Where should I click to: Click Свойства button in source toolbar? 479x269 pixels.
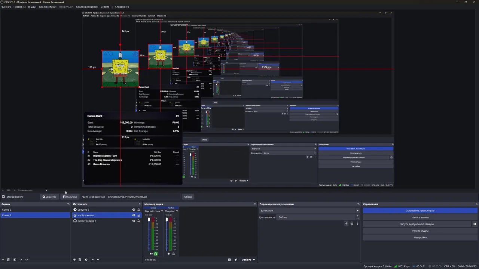point(49,197)
